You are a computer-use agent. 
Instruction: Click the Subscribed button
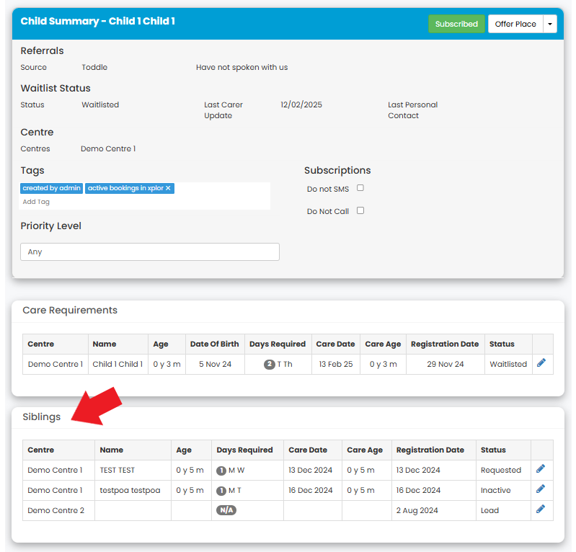click(x=456, y=24)
